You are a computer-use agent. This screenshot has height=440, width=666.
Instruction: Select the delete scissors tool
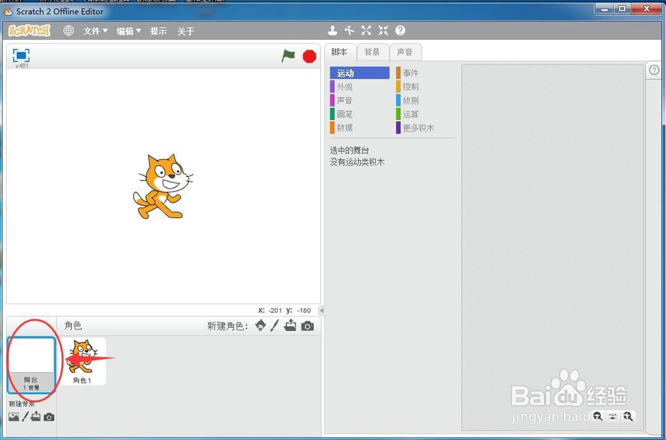point(350,30)
